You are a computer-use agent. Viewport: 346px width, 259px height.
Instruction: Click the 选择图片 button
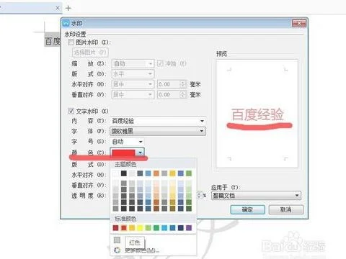click(x=90, y=53)
